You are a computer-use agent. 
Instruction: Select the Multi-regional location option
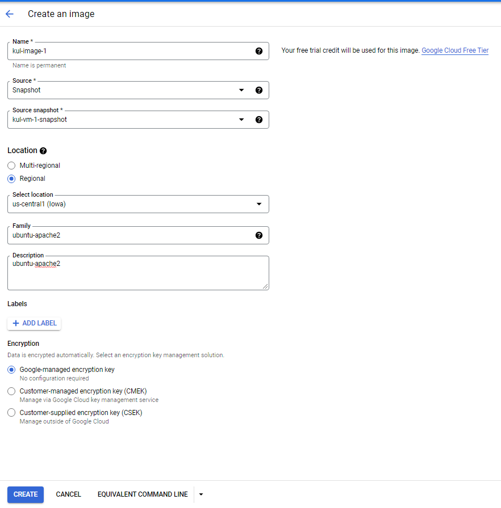[11, 165]
